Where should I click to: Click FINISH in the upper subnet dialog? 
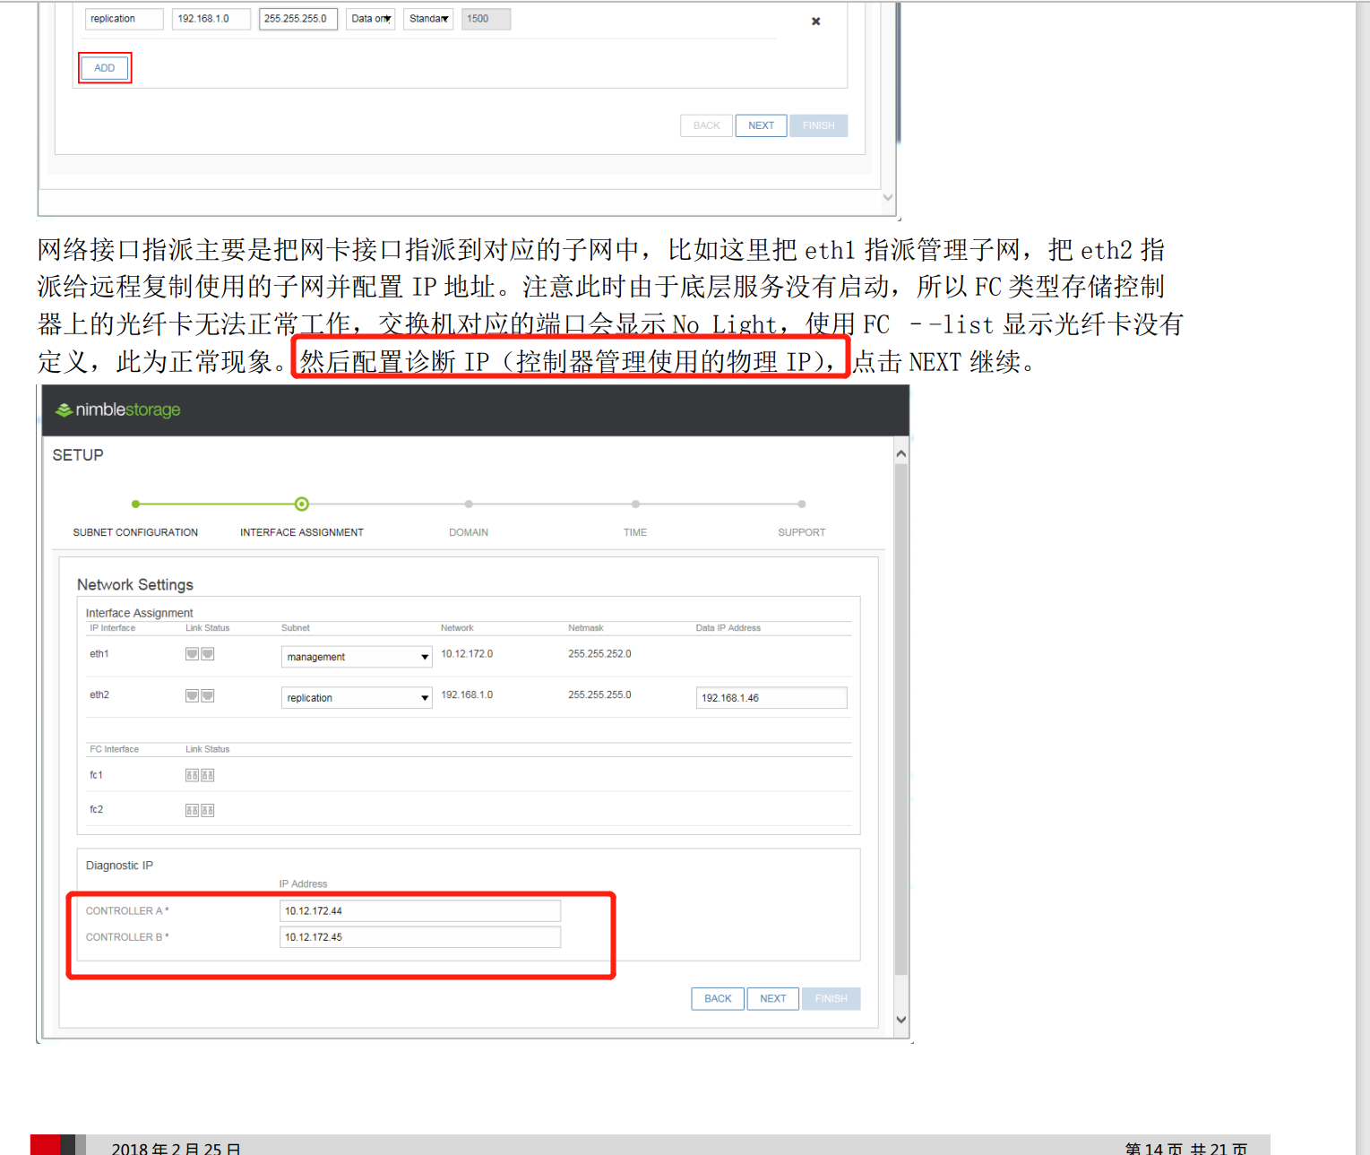pos(819,125)
